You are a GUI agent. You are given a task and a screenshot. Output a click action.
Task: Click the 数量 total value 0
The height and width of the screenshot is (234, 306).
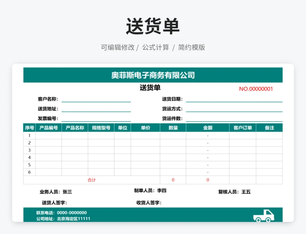tap(173, 180)
